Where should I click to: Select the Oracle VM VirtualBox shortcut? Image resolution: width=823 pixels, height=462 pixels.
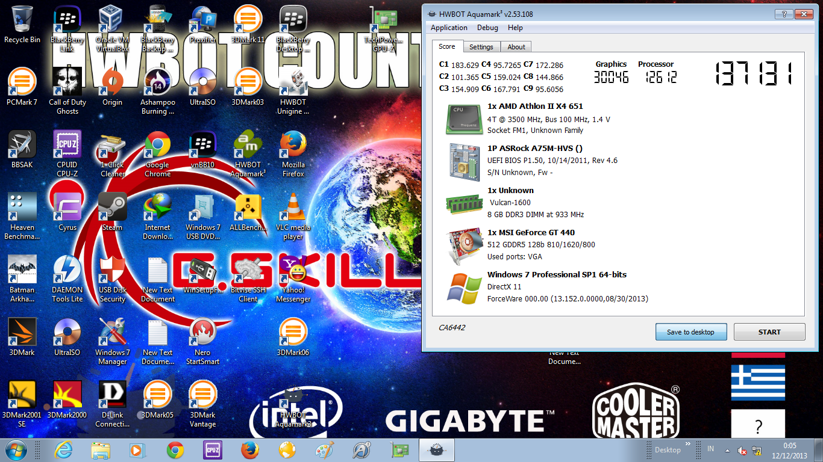click(x=112, y=28)
